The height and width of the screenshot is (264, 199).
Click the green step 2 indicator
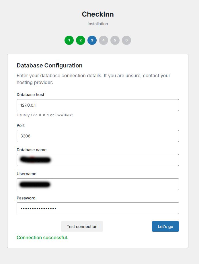[81, 40]
